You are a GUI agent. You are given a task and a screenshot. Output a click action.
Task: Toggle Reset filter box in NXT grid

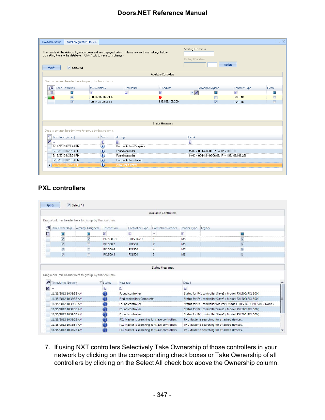274,93
